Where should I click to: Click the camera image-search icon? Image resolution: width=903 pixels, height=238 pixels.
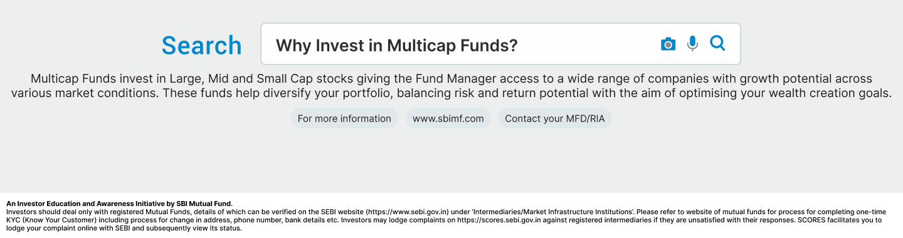pyautogui.click(x=668, y=44)
